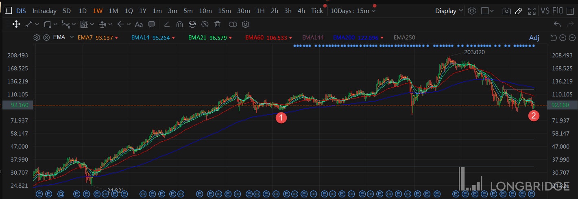Viewport: 578px width, 199px height.
Task: Open EMA indicator settings gear
Action: click(x=37, y=37)
